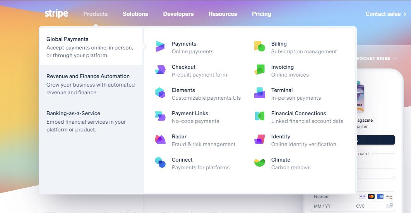Open the Invoicing link
The width and height of the screenshot is (411, 213).
tap(282, 67)
